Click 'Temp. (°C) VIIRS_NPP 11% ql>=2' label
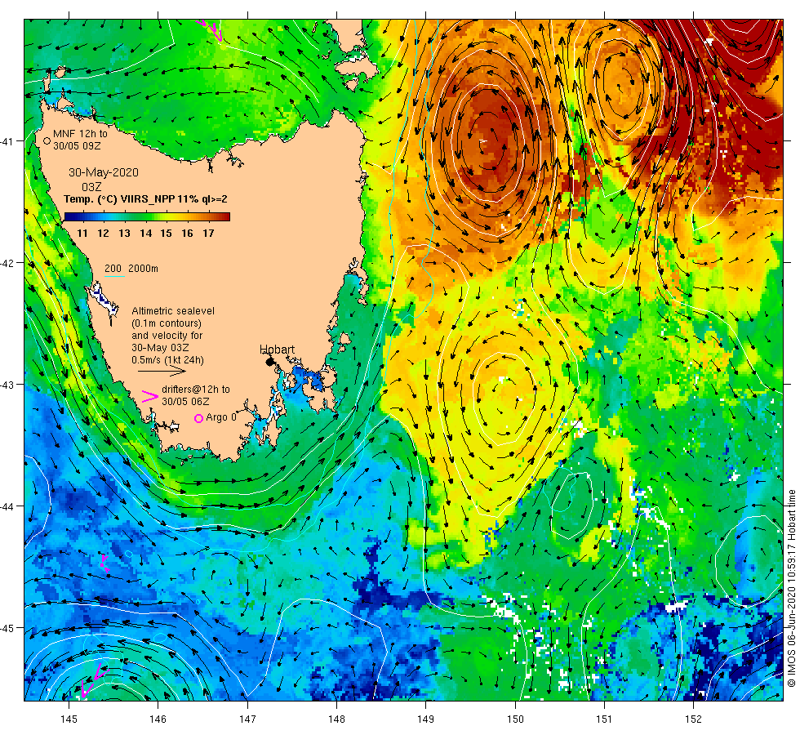 145,199
